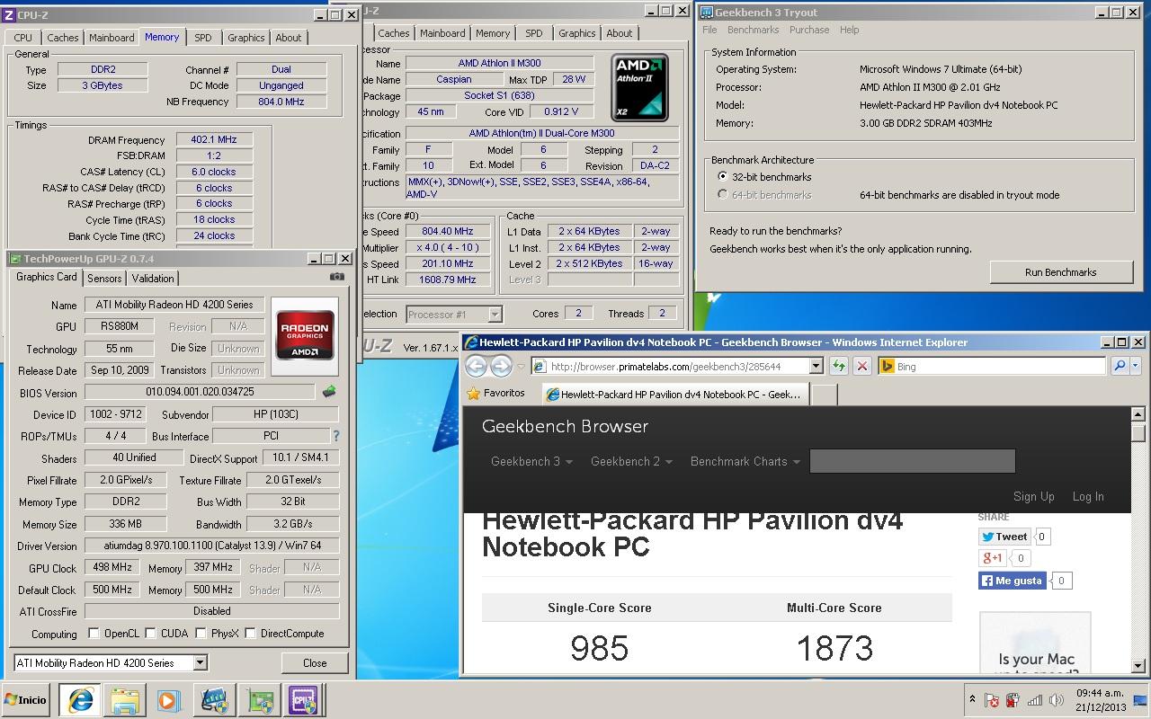The image size is (1151, 719).
Task: Switch to the CPU tab in CPU-Z
Action: (23, 38)
